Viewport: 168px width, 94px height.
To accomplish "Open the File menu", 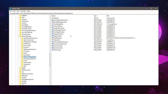I will (x=10, y=11).
